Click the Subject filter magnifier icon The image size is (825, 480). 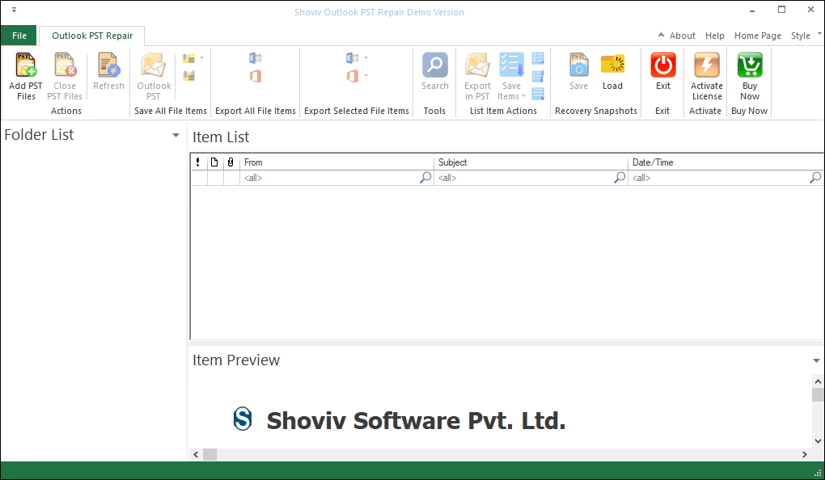(620, 178)
